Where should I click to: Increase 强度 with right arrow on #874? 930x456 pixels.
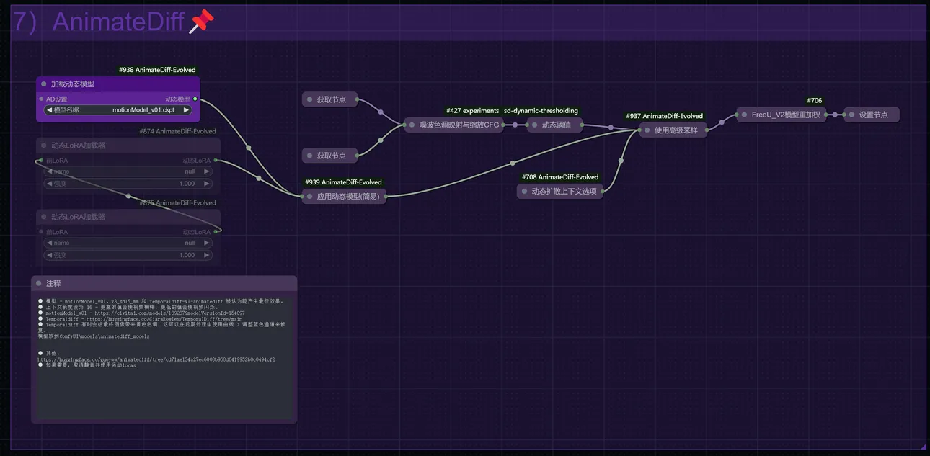[x=207, y=183]
